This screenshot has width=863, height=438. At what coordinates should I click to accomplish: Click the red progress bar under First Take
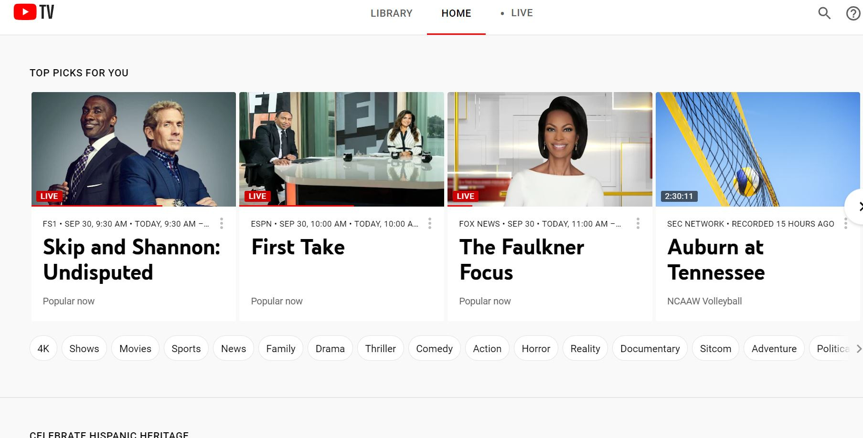coord(297,206)
